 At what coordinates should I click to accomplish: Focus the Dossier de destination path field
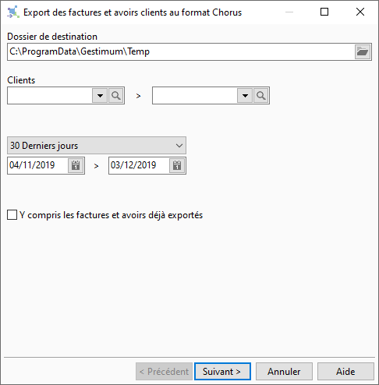click(181, 51)
